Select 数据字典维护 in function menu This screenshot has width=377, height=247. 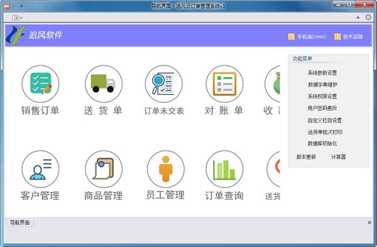tap(322, 85)
